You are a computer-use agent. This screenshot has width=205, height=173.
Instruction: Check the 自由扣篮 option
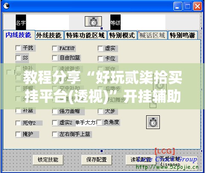pyautogui.click(x=55, y=58)
